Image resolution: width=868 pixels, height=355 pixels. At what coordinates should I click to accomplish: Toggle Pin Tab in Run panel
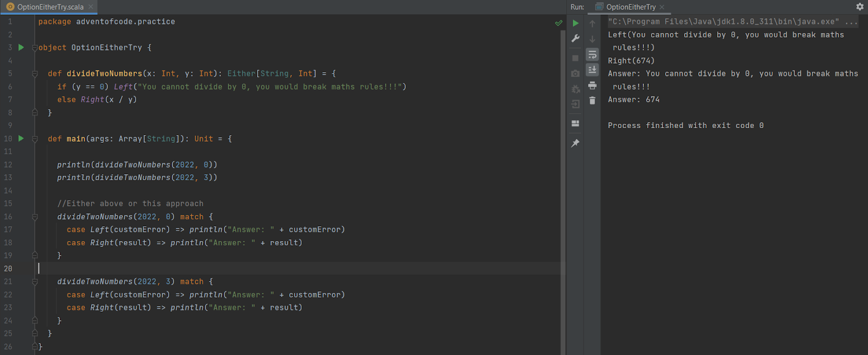point(576,143)
